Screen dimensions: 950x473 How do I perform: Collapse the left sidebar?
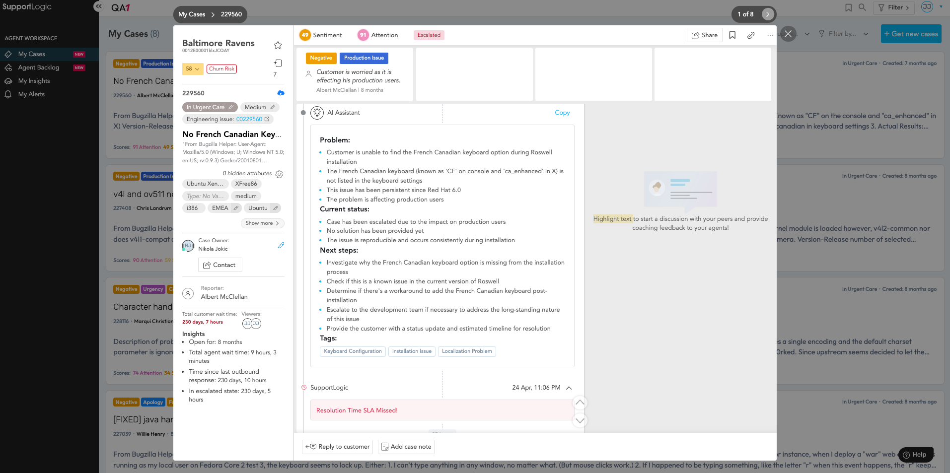98,6
